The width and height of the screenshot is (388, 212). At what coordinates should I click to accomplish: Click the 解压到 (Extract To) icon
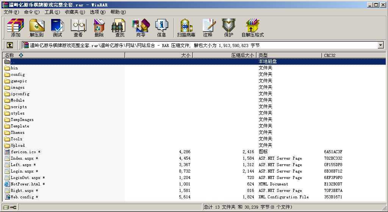point(36,28)
